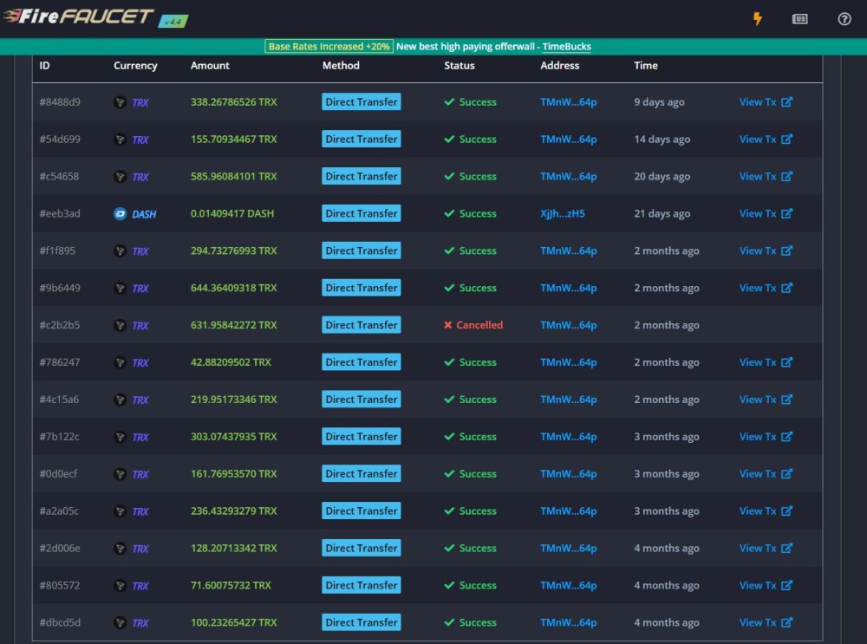Click Base Rates Increased +20% badge
This screenshot has height=644, width=867.
point(329,47)
